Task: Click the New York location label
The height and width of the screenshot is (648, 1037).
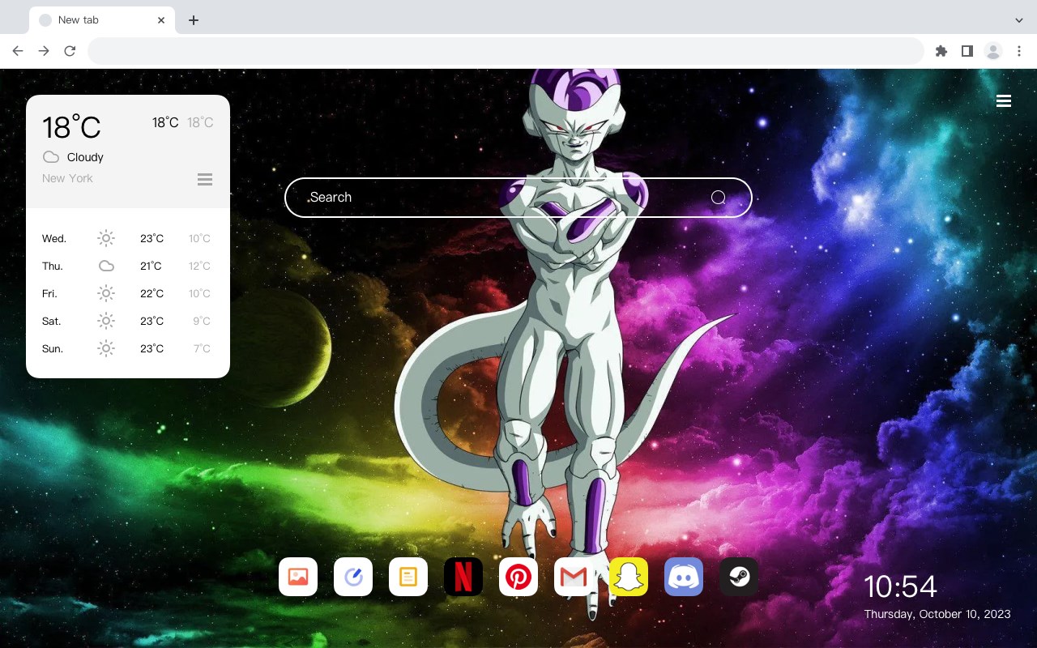Action: (x=67, y=178)
